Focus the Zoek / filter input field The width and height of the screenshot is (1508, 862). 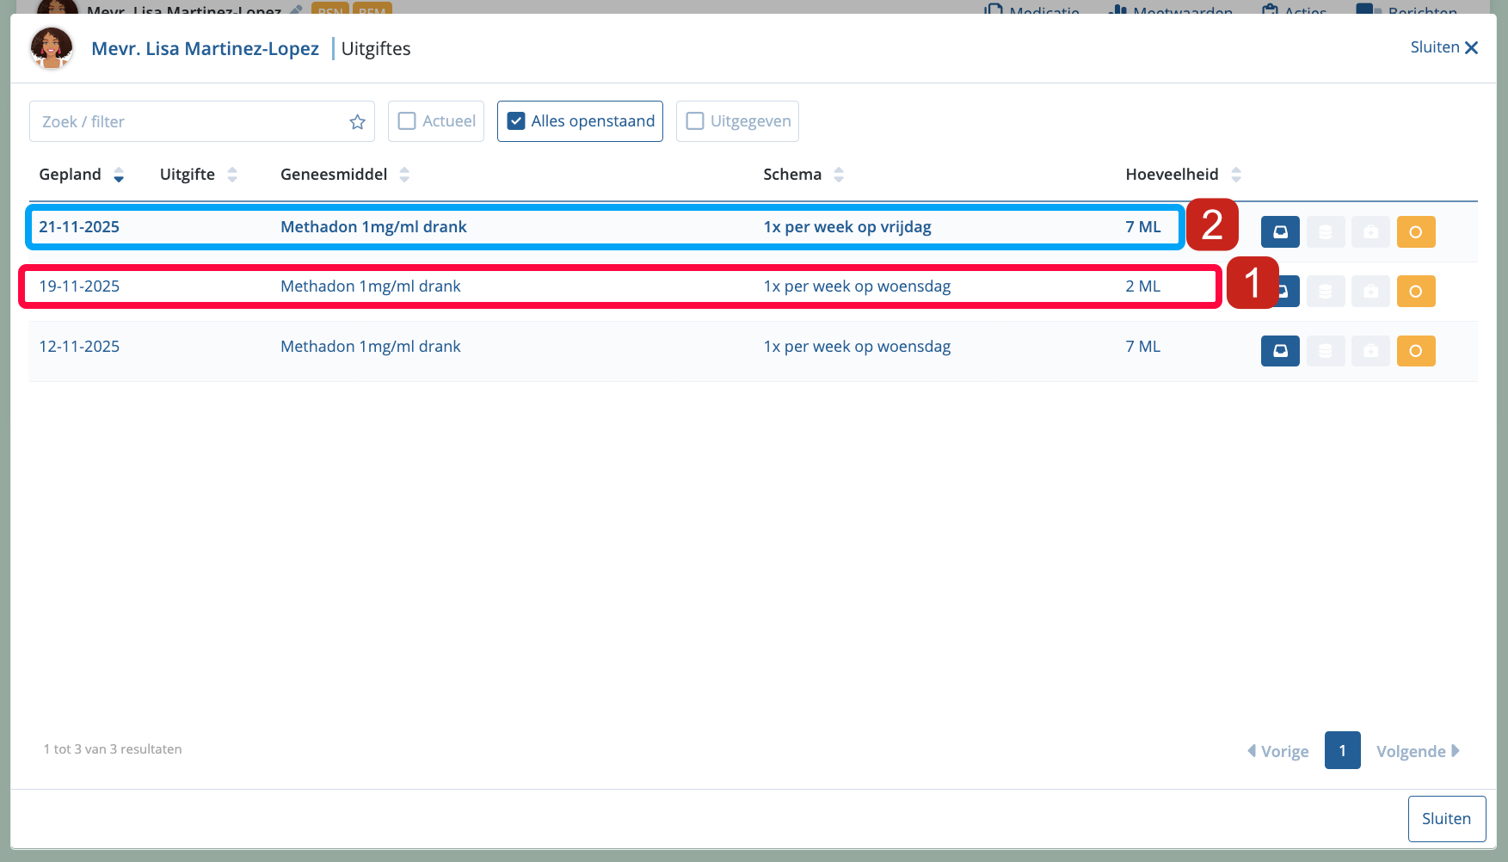pos(189,122)
